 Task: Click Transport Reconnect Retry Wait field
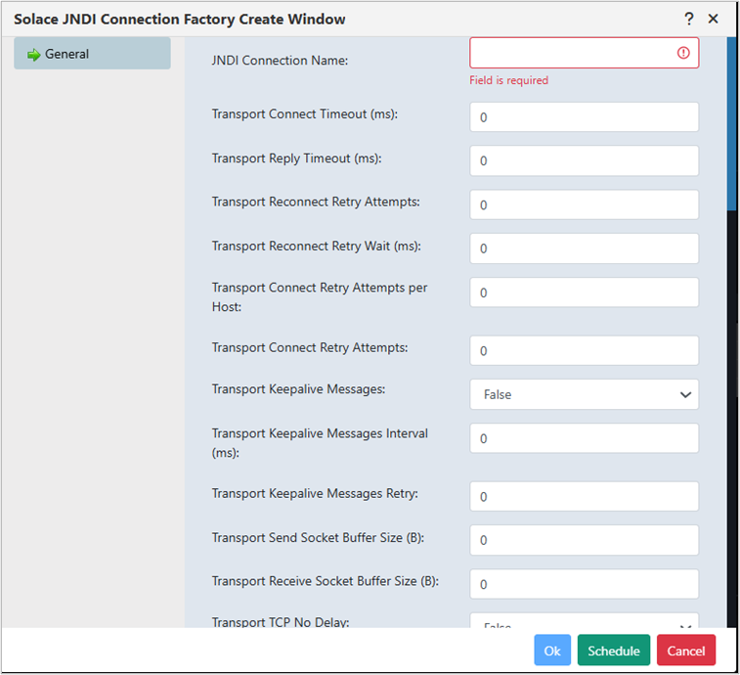[584, 248]
